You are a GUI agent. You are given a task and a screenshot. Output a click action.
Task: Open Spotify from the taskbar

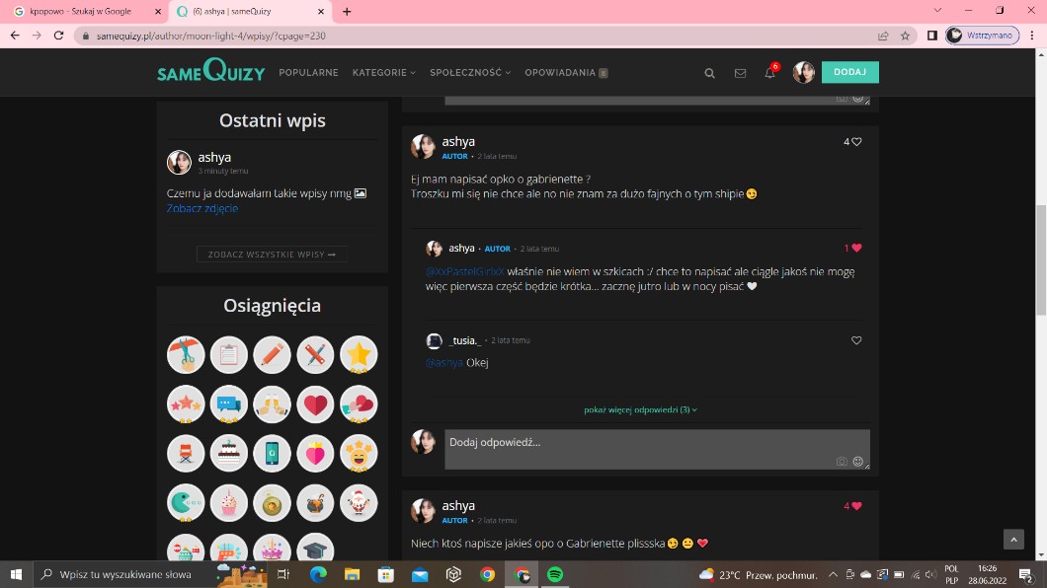pyautogui.click(x=554, y=574)
